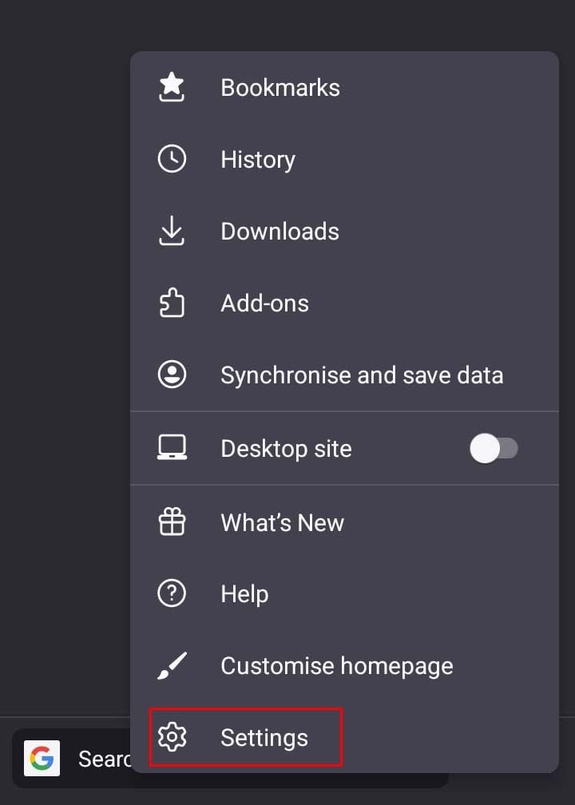Select Synchronise and save data
Image resolution: width=575 pixels, height=805 pixels.
pos(362,375)
